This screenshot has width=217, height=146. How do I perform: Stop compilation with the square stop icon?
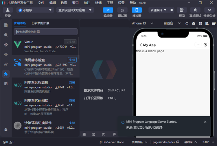point(172,10)
